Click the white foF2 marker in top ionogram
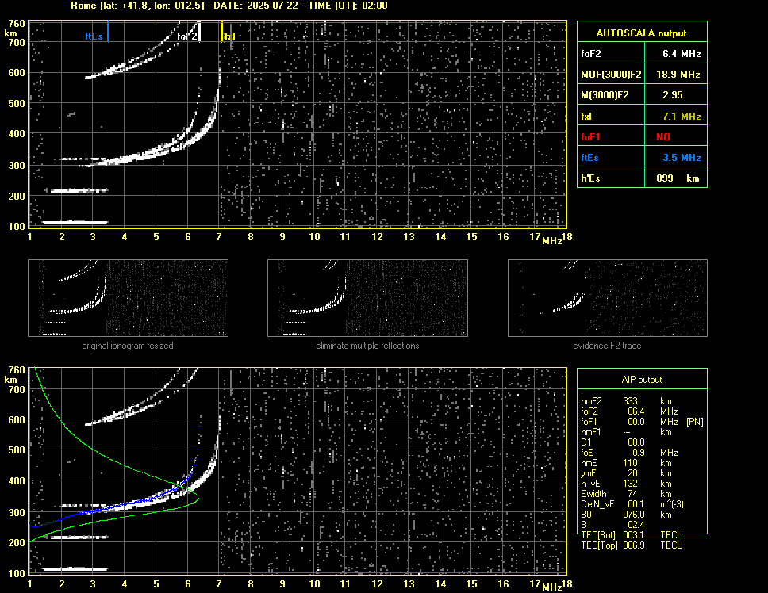This screenshot has height=593, width=768. 199,31
